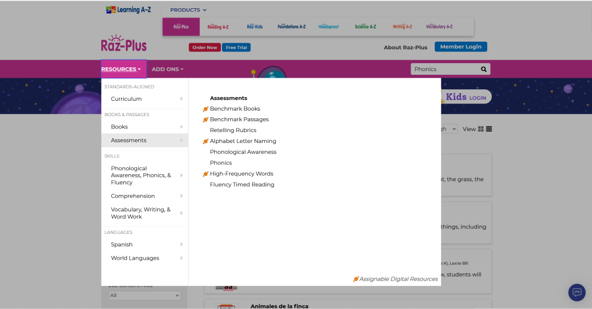The height and width of the screenshot is (309, 592).
Task: Open High-Frequency Words link
Action: point(242,174)
